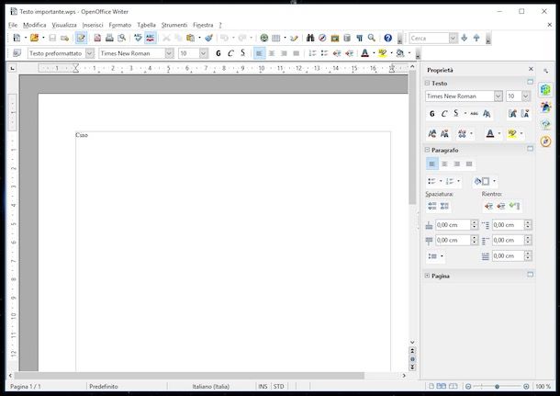Find next with down arrow icon
The image size is (560, 396).
pyautogui.click(x=465, y=38)
